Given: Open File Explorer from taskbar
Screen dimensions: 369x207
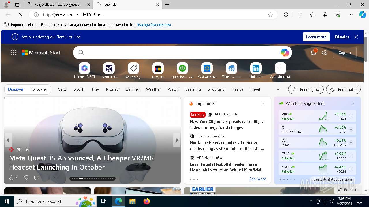Looking at the screenshot, I should (132, 201).
